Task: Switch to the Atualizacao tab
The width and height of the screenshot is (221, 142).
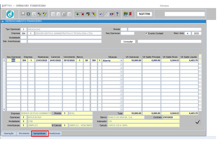Action: coord(54,133)
